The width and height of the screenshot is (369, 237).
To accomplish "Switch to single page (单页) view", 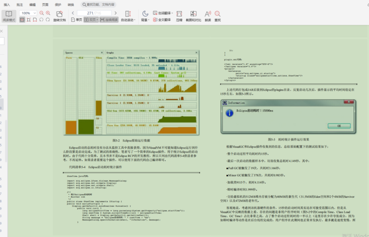I will tap(76, 20).
